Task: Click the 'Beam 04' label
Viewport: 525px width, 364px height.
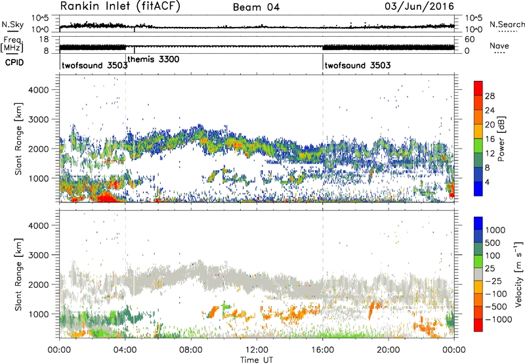Action: [x=256, y=7]
